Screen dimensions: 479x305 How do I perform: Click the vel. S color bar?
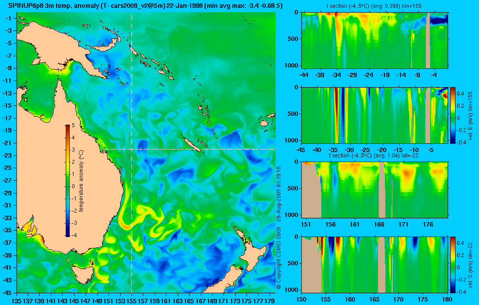(x=453, y=264)
